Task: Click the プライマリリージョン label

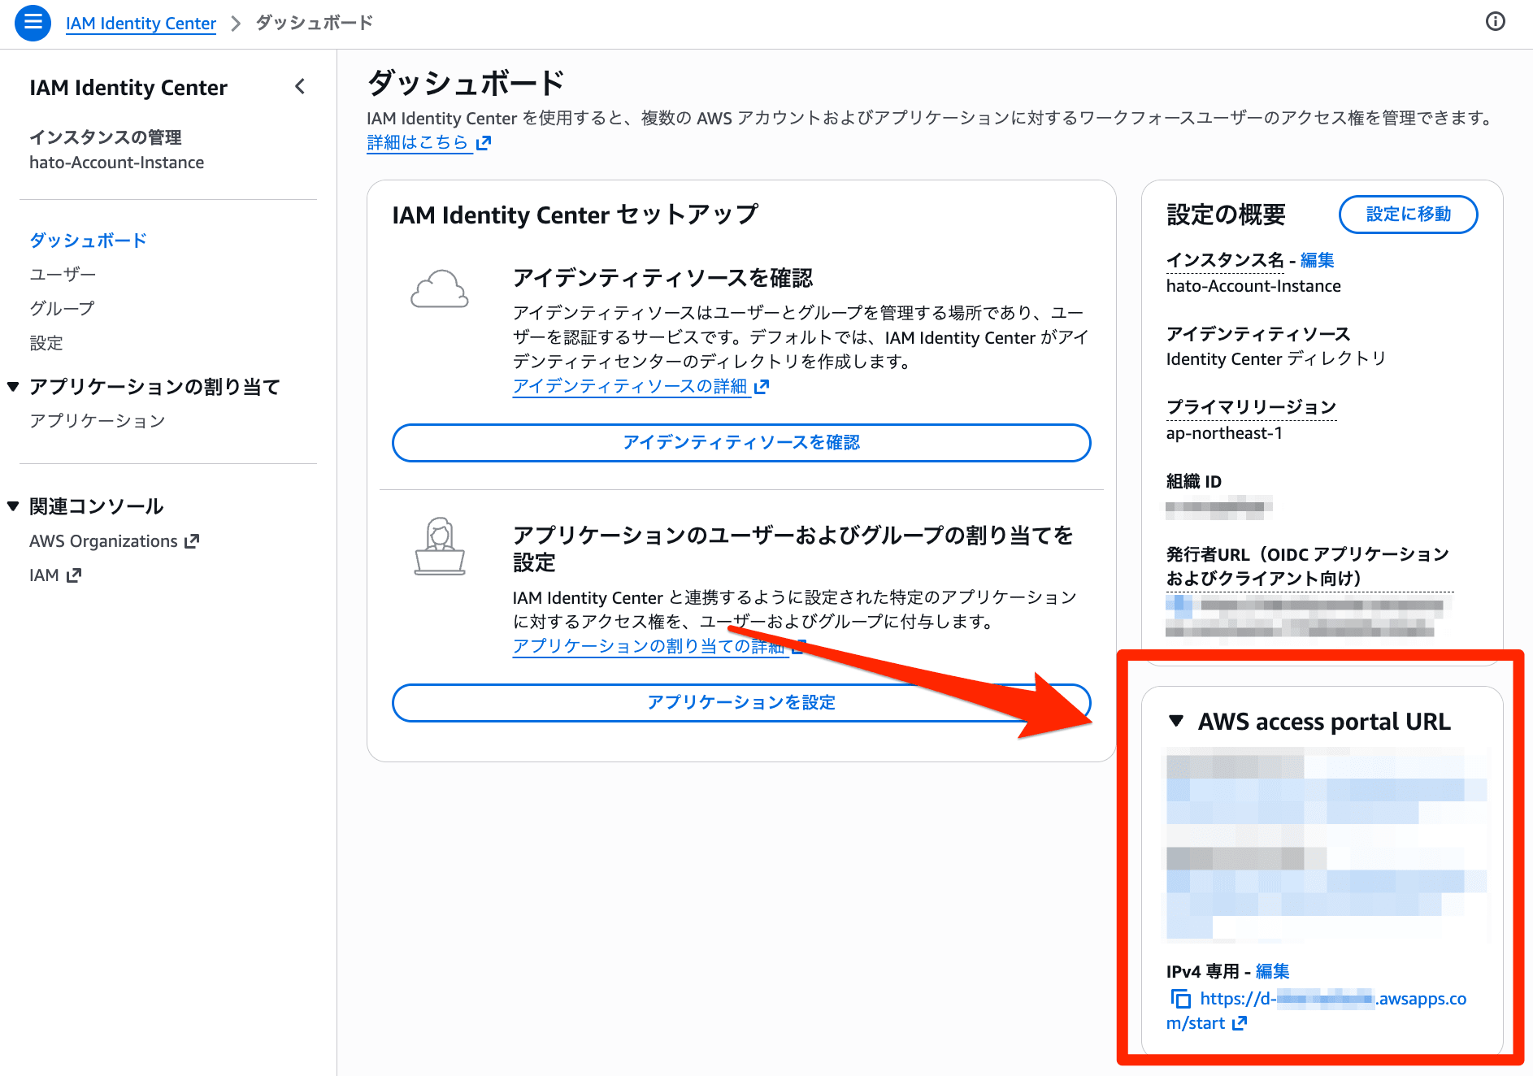Action: point(1251,407)
